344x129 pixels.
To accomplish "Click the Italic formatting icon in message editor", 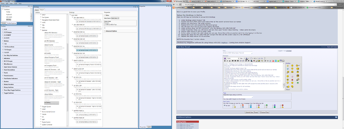I will [227, 61].
